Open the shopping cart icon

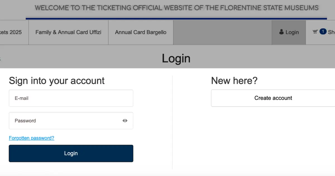click(x=315, y=32)
